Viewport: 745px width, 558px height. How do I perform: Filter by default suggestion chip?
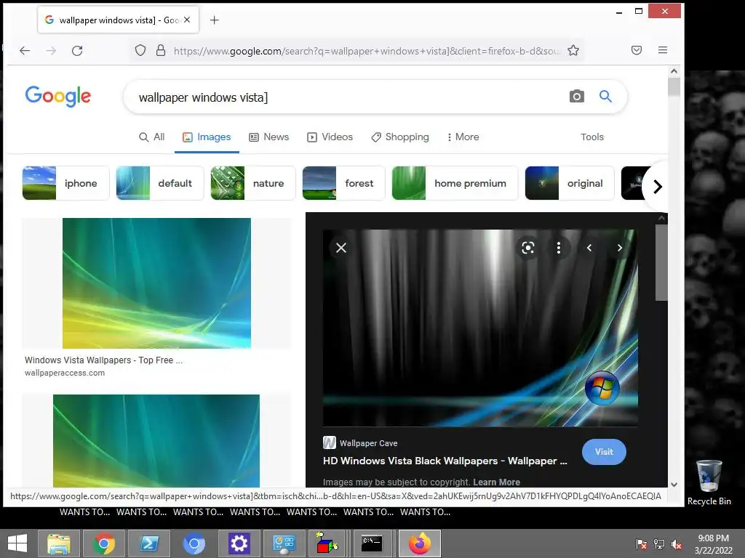click(x=159, y=183)
